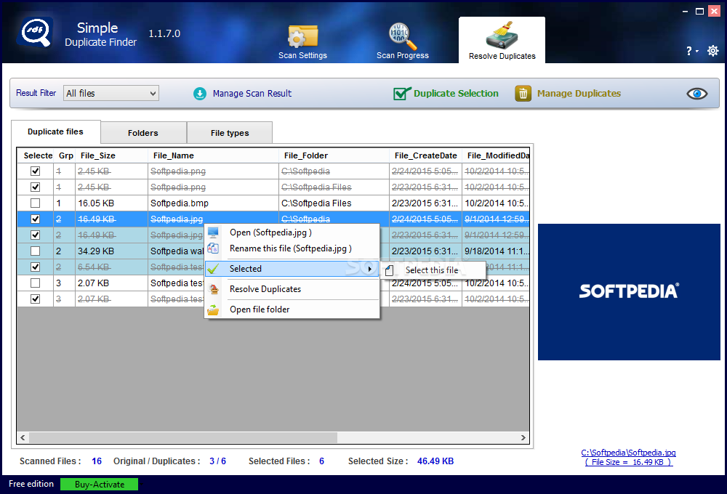The image size is (727, 494).
Task: Click the open folder icon in context menu
Action: coord(213,309)
